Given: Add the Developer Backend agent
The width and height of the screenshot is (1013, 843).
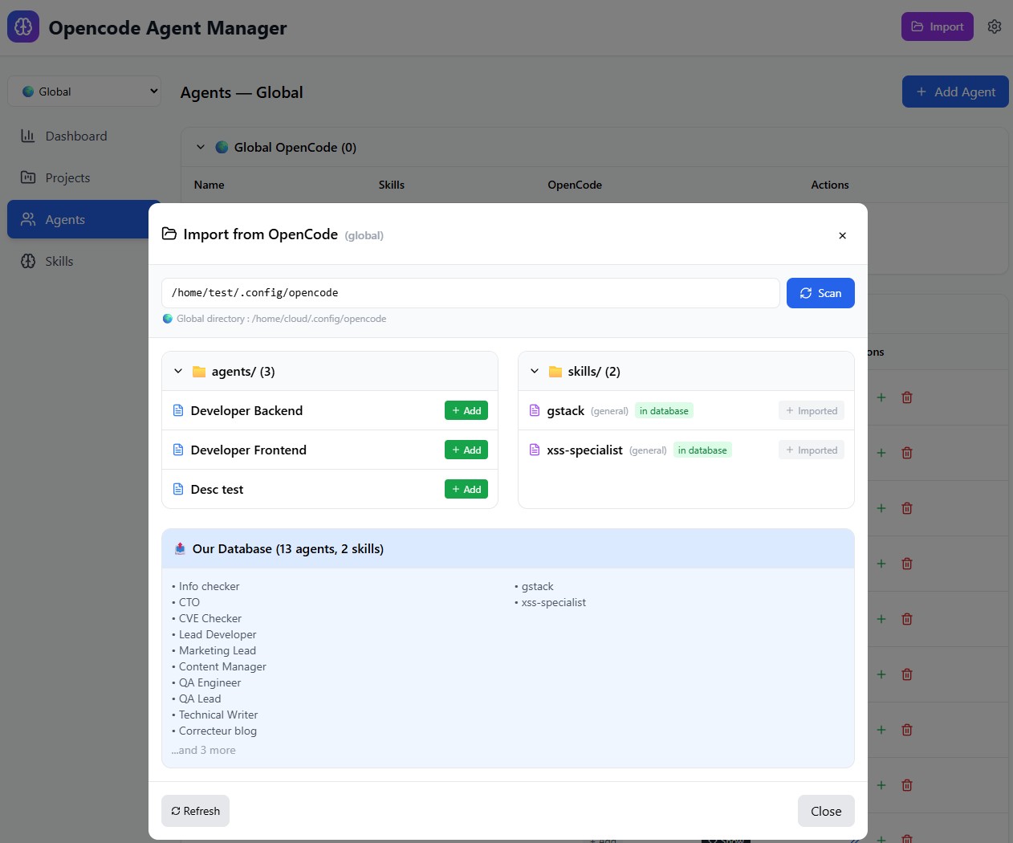Looking at the screenshot, I should [x=466, y=410].
